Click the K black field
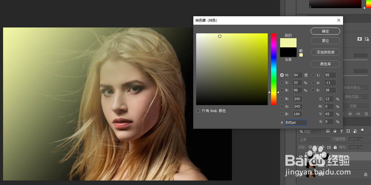The image size is (371, 185). point(329,122)
